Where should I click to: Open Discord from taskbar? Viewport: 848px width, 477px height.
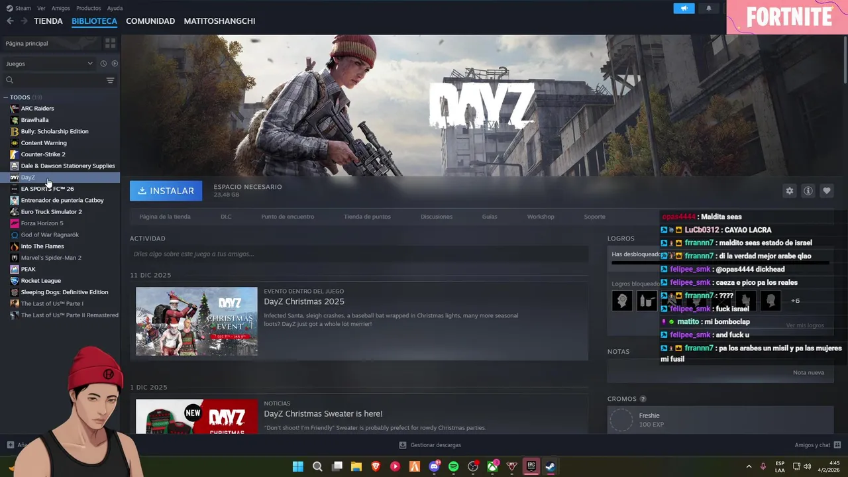point(435,466)
